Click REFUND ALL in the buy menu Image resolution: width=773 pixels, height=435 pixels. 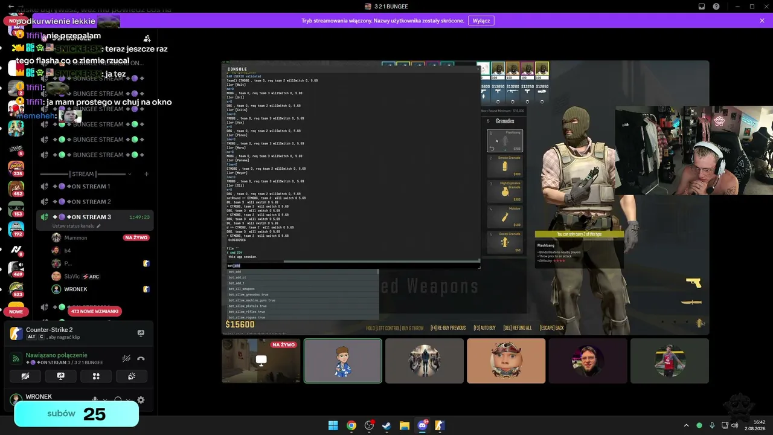pos(518,328)
